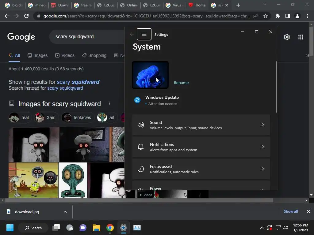Click the Windows Update sync icon
314x235 pixels.
point(137,100)
